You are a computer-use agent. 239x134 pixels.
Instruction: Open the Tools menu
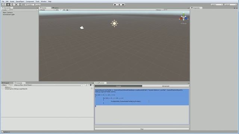tap(37, 1)
